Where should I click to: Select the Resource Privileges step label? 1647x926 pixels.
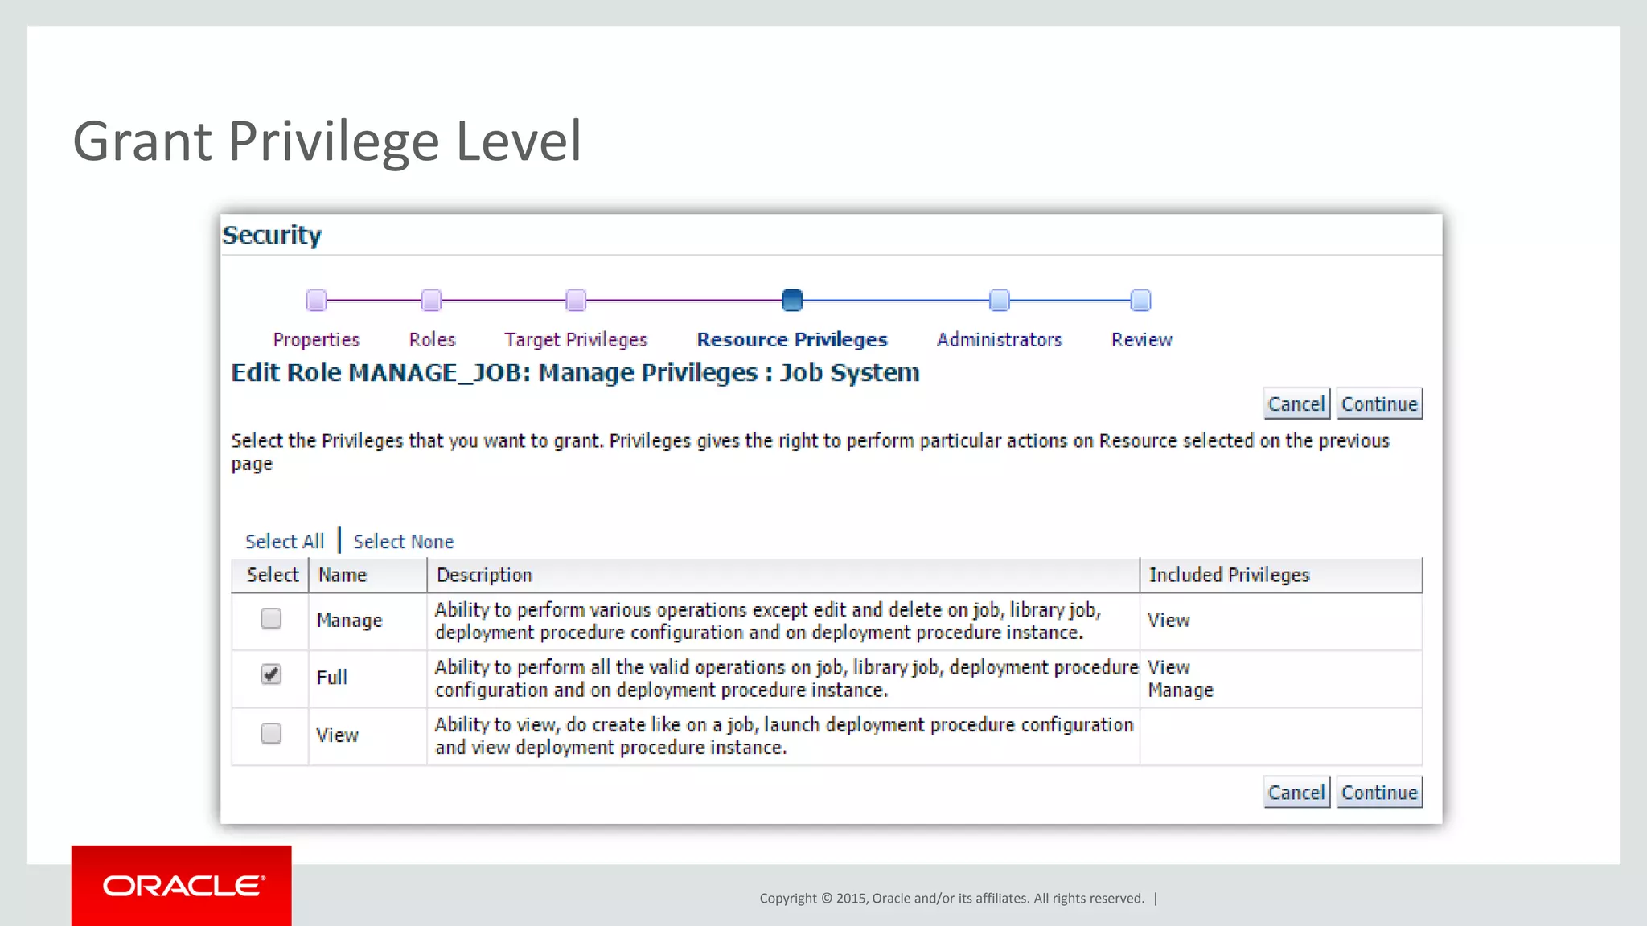[x=792, y=340]
